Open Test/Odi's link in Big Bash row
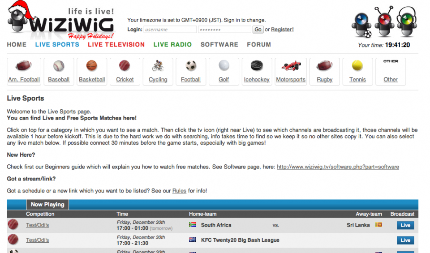Screen dimensions: 430x253 (x=37, y=240)
